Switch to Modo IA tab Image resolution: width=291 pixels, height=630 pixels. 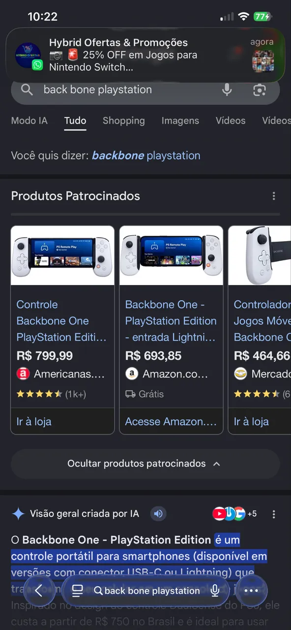[x=29, y=121]
